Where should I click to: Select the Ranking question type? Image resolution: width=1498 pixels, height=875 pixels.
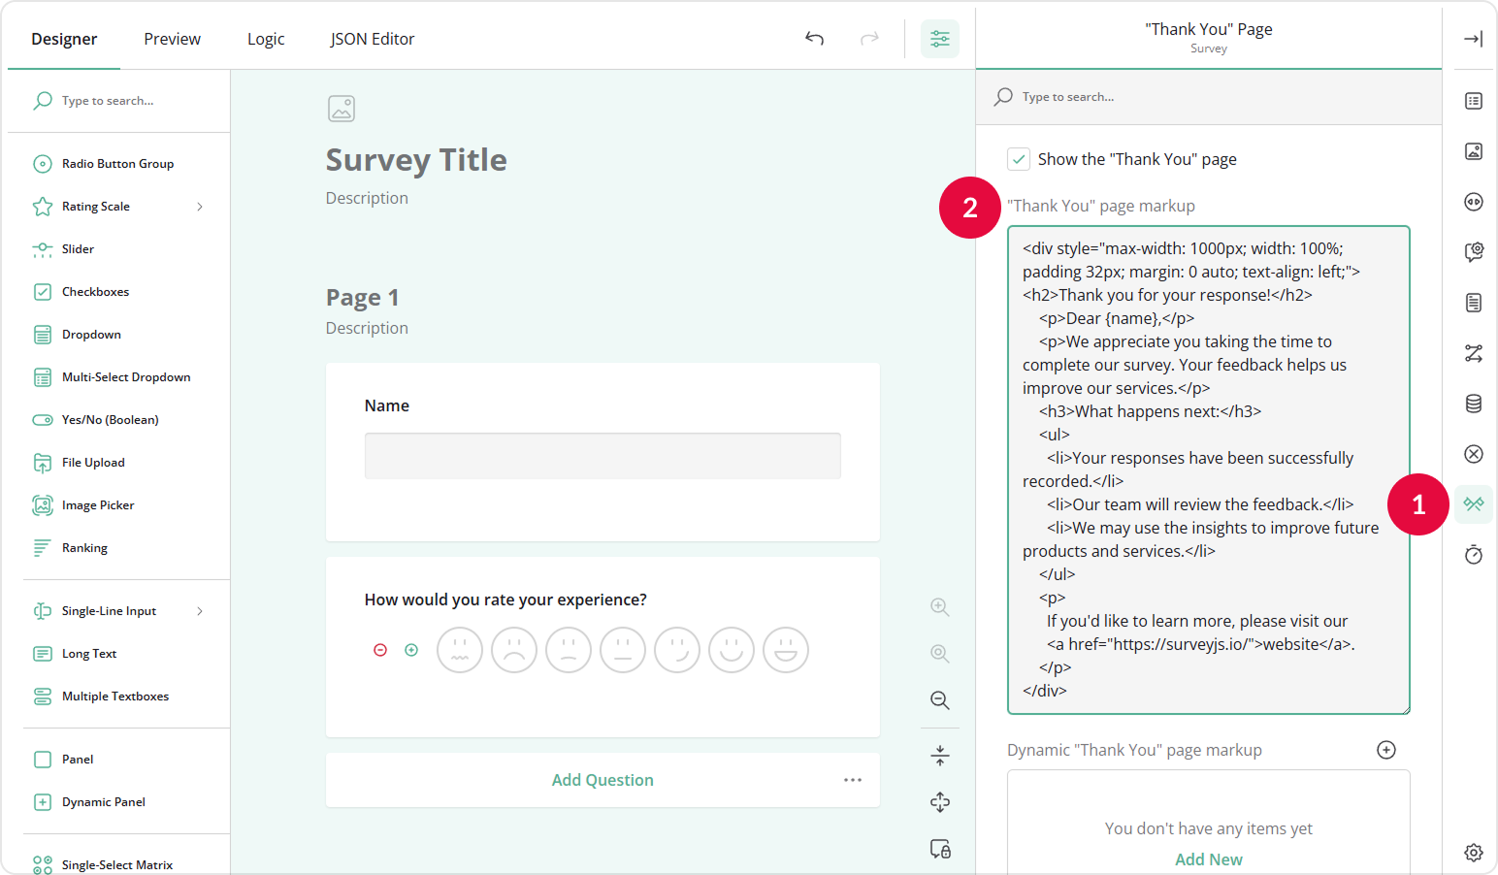84,547
